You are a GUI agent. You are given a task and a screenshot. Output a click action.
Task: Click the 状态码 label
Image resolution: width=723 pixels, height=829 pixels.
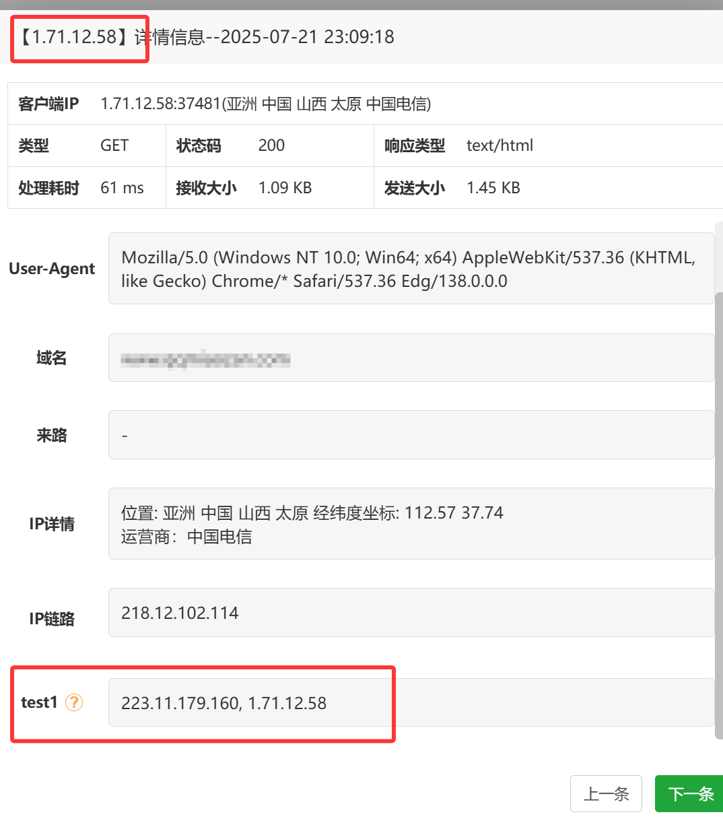pos(199,145)
